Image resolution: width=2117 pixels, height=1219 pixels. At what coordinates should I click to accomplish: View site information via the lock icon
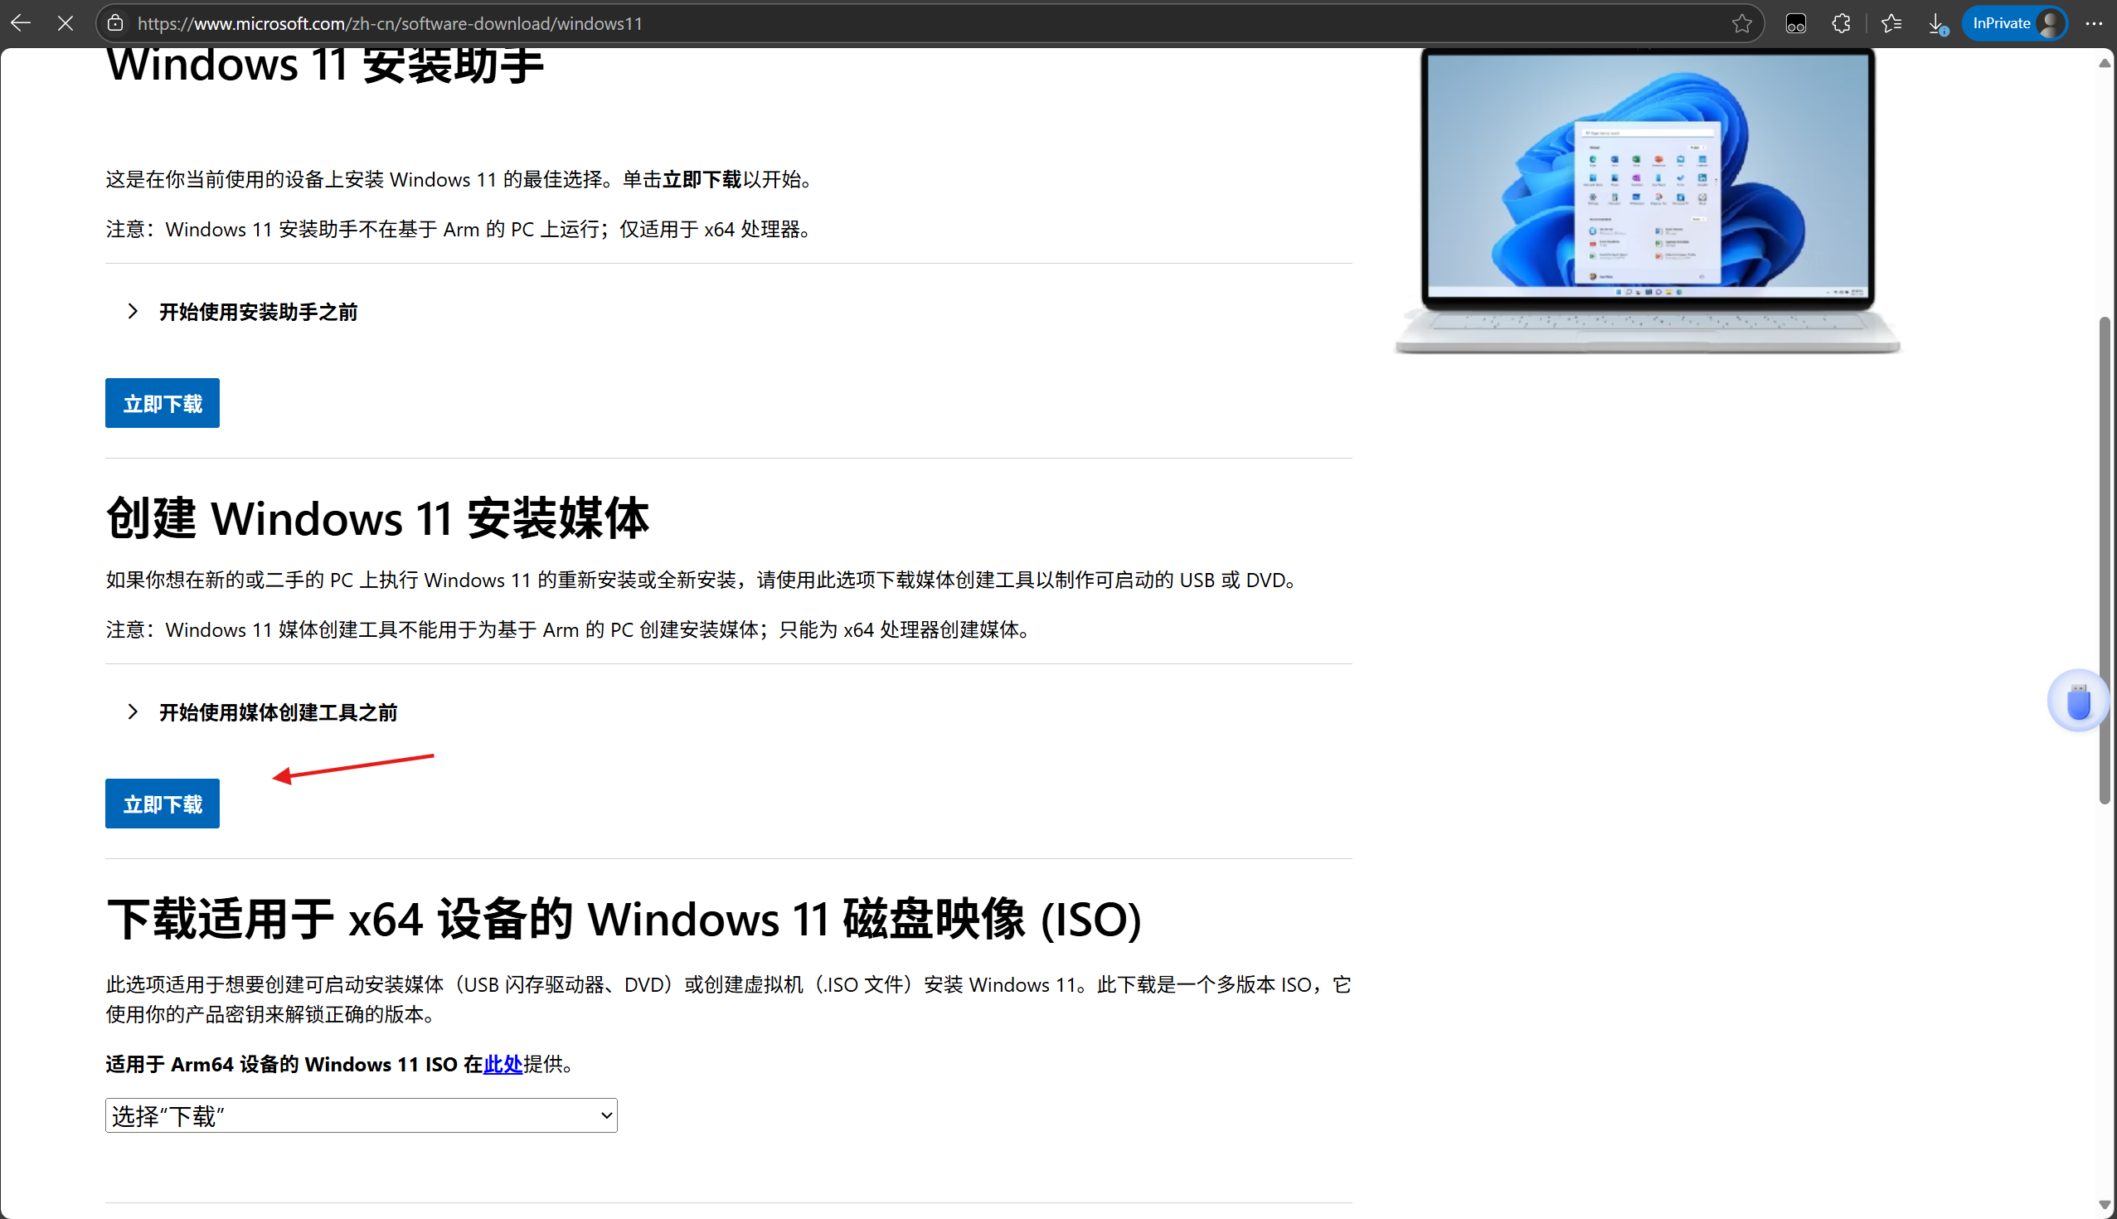click(x=115, y=23)
